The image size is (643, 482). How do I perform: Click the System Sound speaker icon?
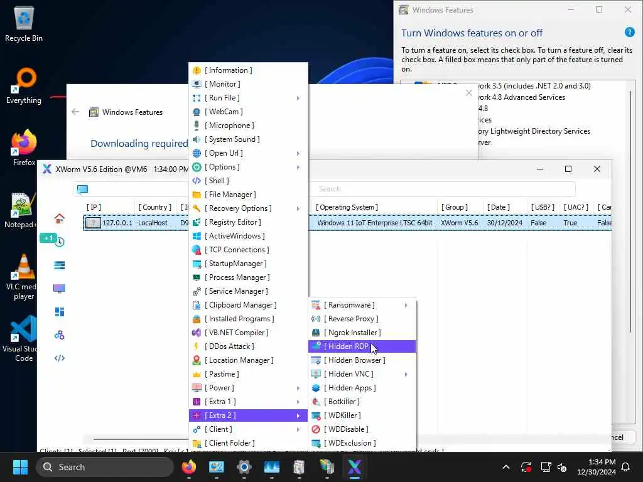tap(197, 139)
